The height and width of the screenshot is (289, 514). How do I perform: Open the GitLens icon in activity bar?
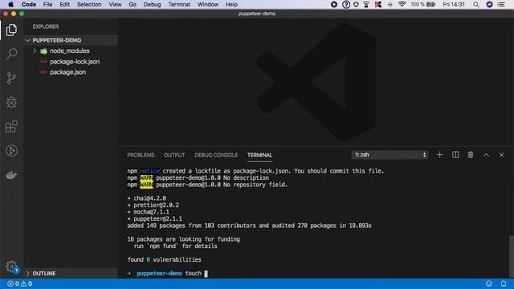[x=11, y=151]
